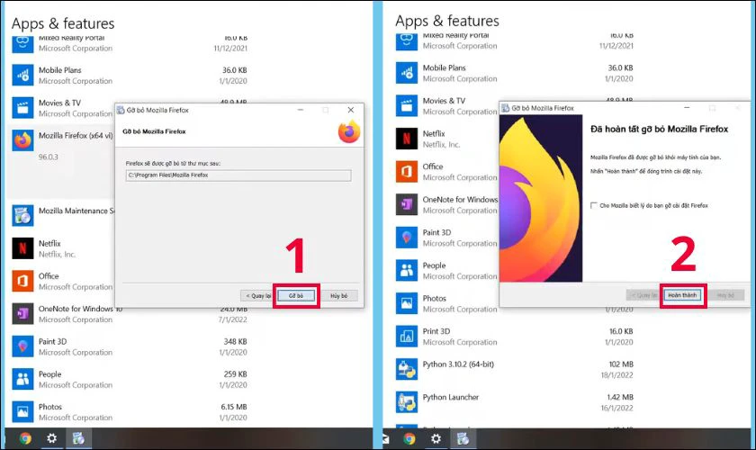Click 'Netflix, Inc.' publisher text in right list
This screenshot has height=450, width=756.
[441, 145]
